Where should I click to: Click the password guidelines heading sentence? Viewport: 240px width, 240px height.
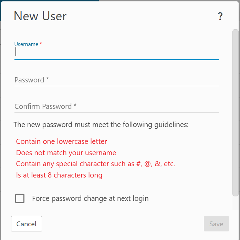click(101, 124)
